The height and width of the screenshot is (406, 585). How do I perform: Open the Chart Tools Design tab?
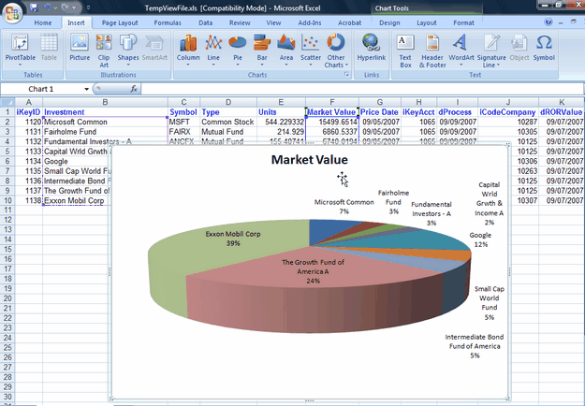click(x=389, y=22)
